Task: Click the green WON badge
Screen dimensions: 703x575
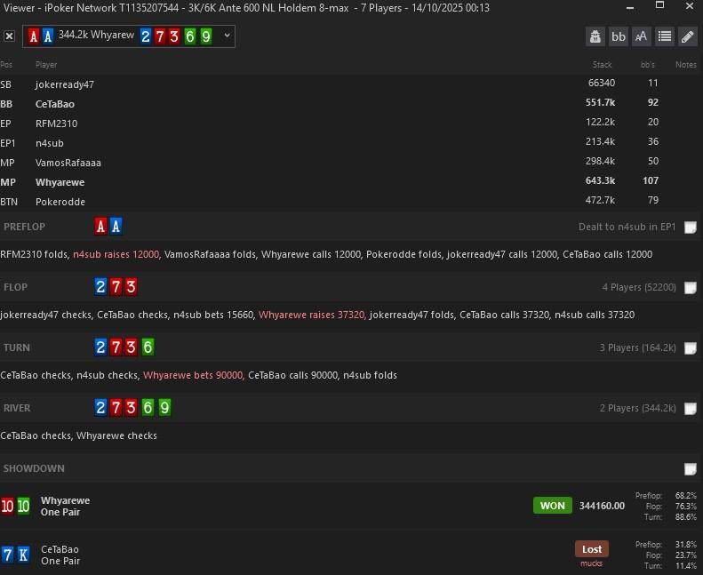Action: tap(552, 506)
